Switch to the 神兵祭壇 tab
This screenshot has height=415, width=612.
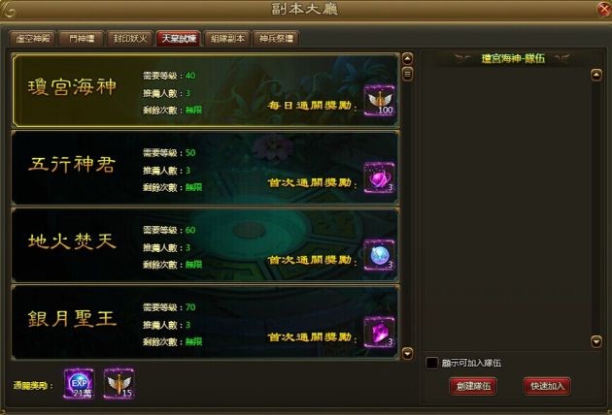tap(276, 39)
